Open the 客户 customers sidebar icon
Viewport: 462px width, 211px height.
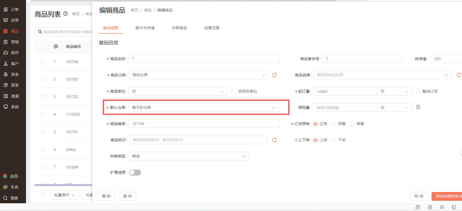pos(6,64)
